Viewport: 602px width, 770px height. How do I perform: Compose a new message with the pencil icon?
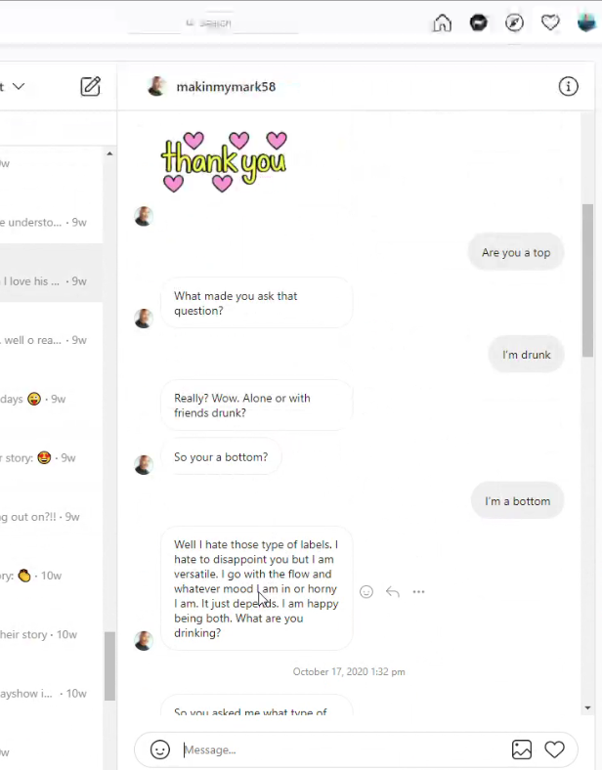pyautogui.click(x=90, y=86)
